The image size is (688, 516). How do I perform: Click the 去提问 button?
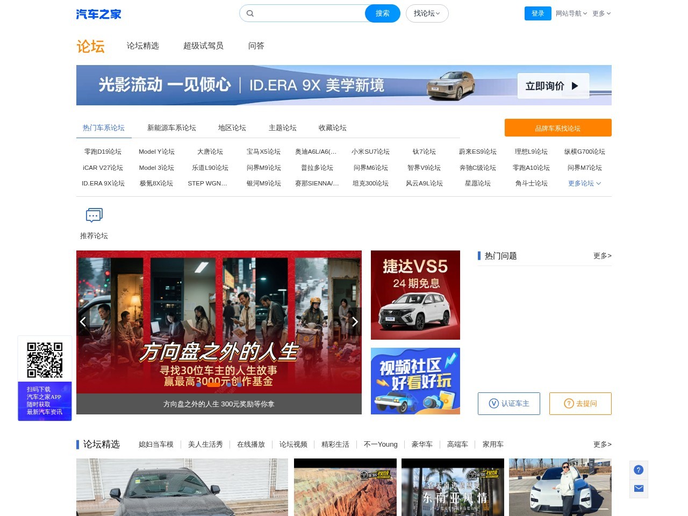(580, 404)
